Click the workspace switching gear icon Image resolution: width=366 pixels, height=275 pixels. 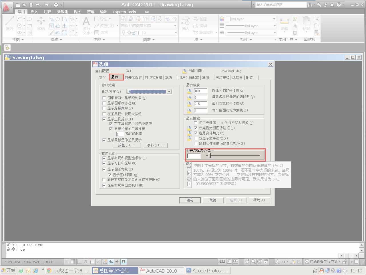[x=307, y=262]
